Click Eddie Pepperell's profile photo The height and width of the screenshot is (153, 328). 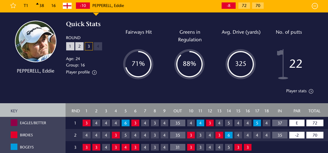pyautogui.click(x=36, y=41)
